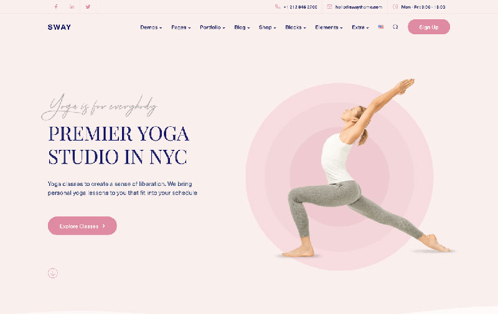Expand the Pages dropdown menu
The width and height of the screenshot is (498, 314).
(x=181, y=27)
